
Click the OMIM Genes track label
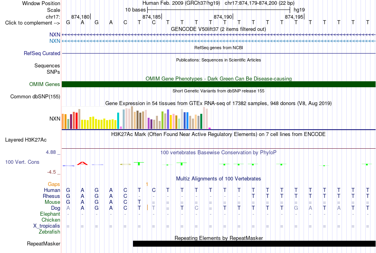(45, 84)
